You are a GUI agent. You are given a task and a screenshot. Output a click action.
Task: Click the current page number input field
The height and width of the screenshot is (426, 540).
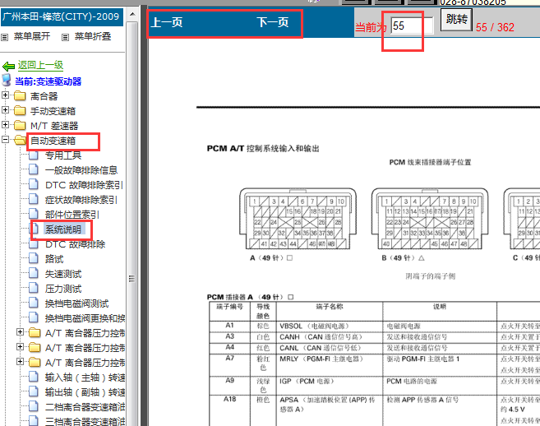[412, 26]
